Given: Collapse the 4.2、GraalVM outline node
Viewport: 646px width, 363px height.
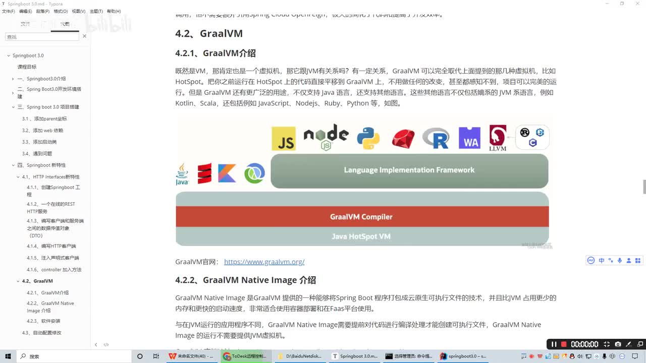Looking at the screenshot, I should click(x=18, y=281).
